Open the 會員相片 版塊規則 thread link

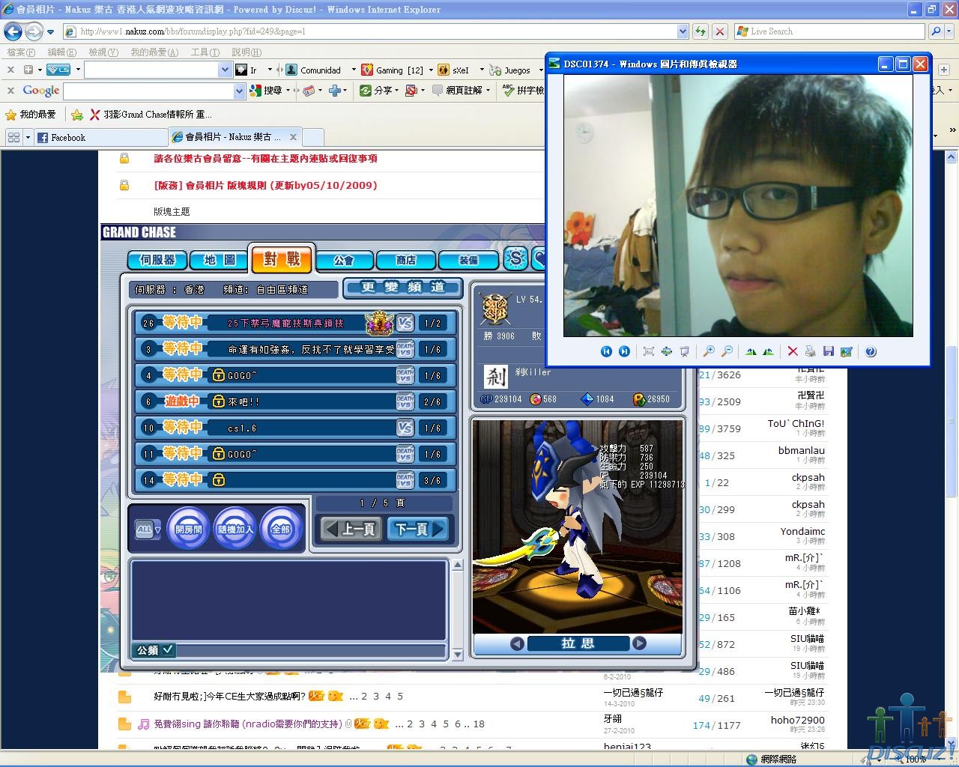click(265, 185)
